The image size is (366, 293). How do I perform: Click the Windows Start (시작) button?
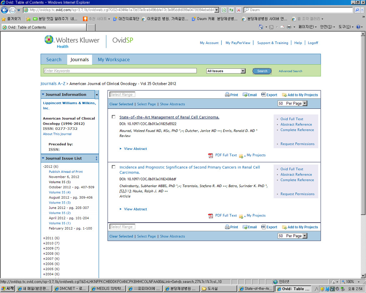tap(8, 289)
